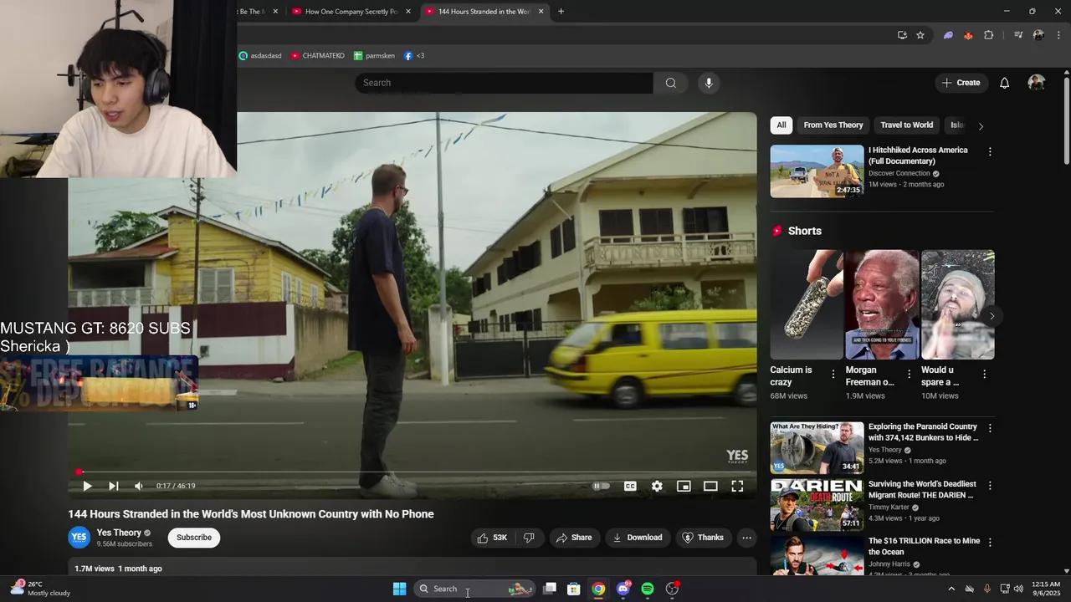This screenshot has width=1071, height=602.
Task: Show next Shorts arrow
Action: [992, 316]
